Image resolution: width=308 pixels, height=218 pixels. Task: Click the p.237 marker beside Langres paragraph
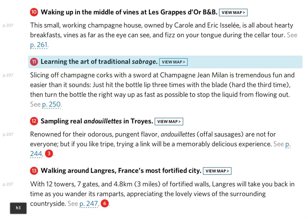pyautogui.click(x=8, y=184)
